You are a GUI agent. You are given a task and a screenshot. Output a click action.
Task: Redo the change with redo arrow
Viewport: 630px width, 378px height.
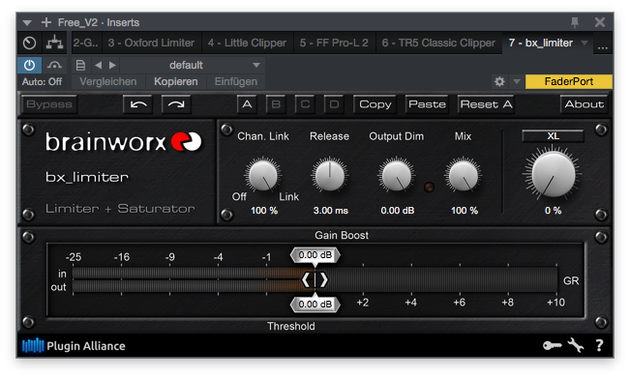pyautogui.click(x=176, y=104)
